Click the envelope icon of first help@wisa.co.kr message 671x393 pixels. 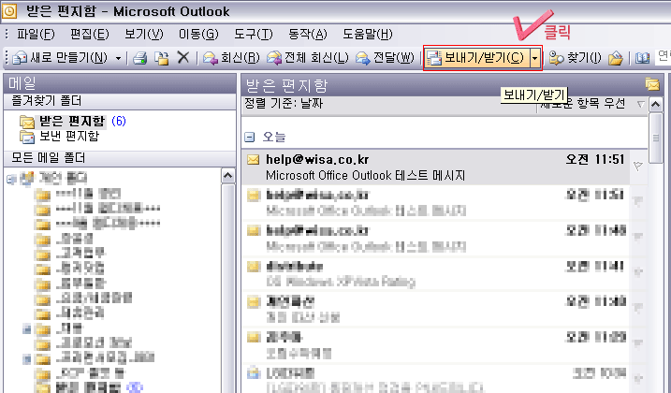point(254,160)
